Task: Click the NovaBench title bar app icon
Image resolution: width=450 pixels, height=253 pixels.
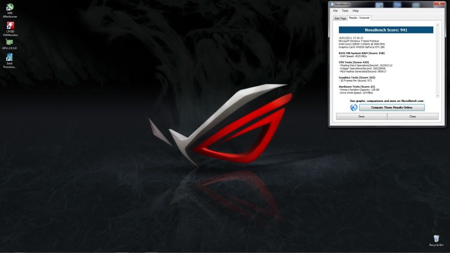Action: (x=332, y=4)
